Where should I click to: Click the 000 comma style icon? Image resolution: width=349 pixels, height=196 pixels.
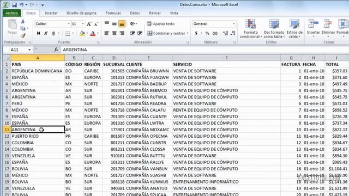[215, 33]
